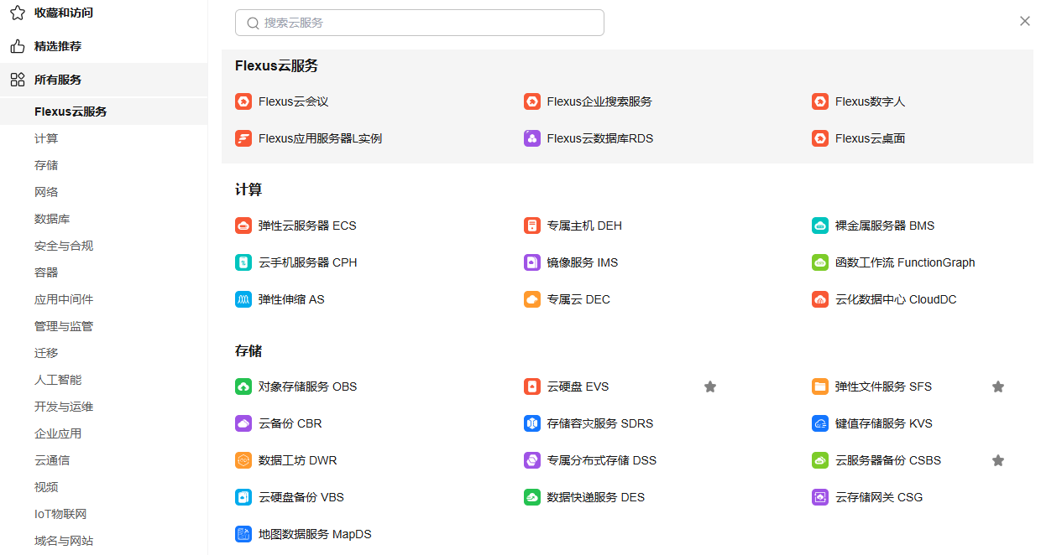Open the Flexus云桌面 service link
This screenshot has height=555, width=1041.
[870, 138]
